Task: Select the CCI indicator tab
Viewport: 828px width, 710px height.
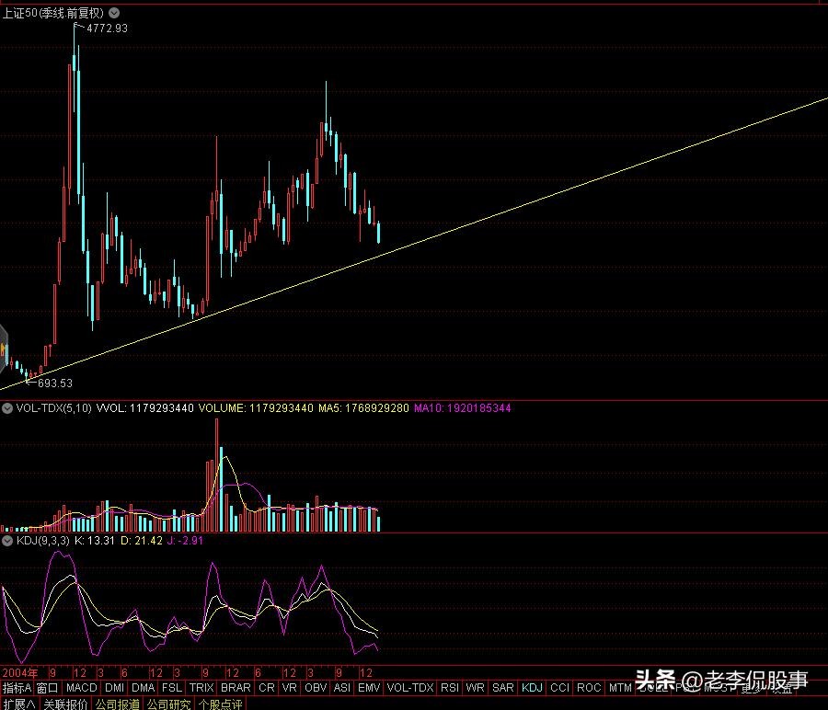Action: coord(559,688)
